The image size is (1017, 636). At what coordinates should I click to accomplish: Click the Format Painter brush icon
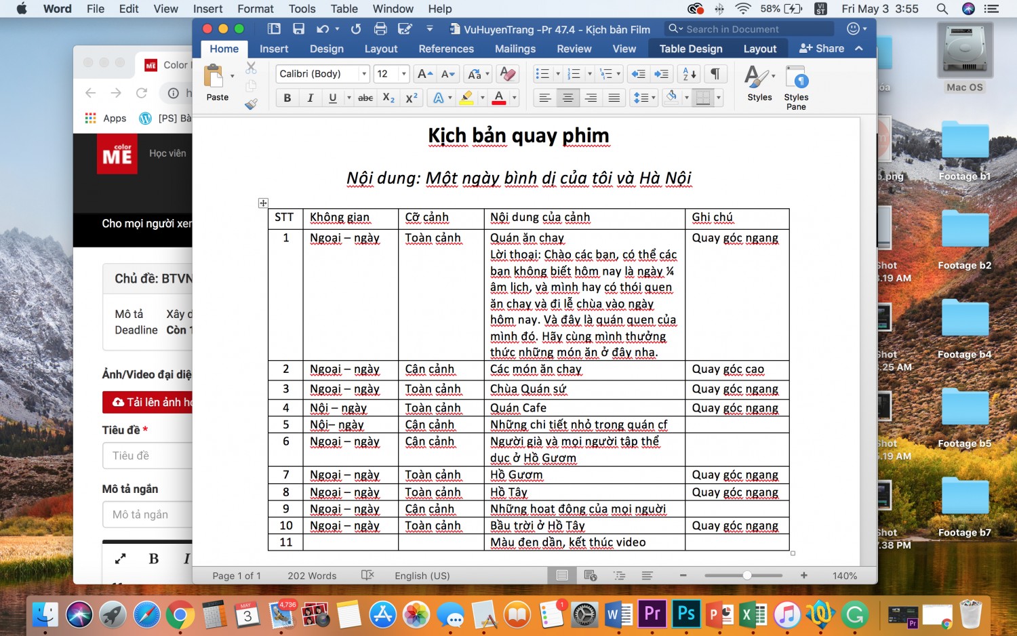[251, 104]
